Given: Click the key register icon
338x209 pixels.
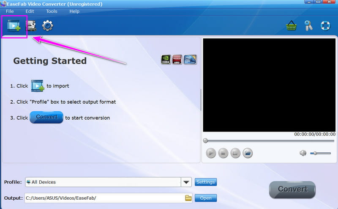Looking at the screenshot, I should [308, 26].
